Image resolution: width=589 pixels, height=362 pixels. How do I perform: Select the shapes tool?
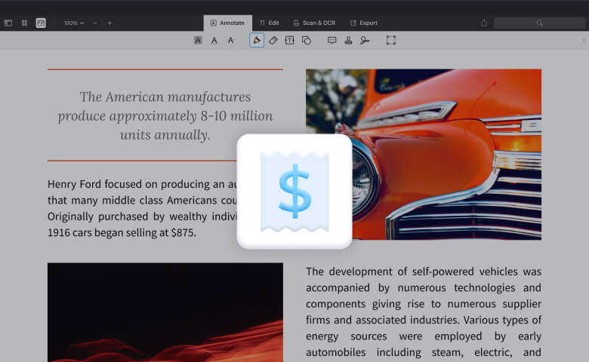(307, 40)
